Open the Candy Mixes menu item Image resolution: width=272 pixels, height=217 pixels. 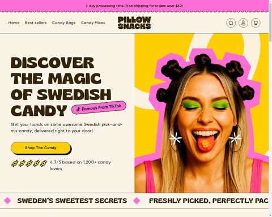click(x=93, y=23)
